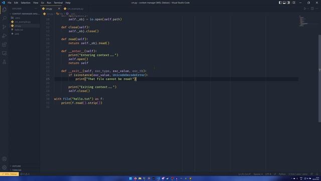Open the View menu
The height and width of the screenshot is (181, 321).
pyautogui.click(x=36, y=3)
